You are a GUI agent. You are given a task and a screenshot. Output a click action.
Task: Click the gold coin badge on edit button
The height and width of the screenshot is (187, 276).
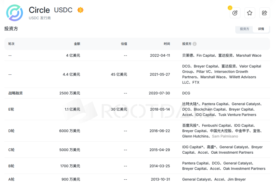point(230,8)
